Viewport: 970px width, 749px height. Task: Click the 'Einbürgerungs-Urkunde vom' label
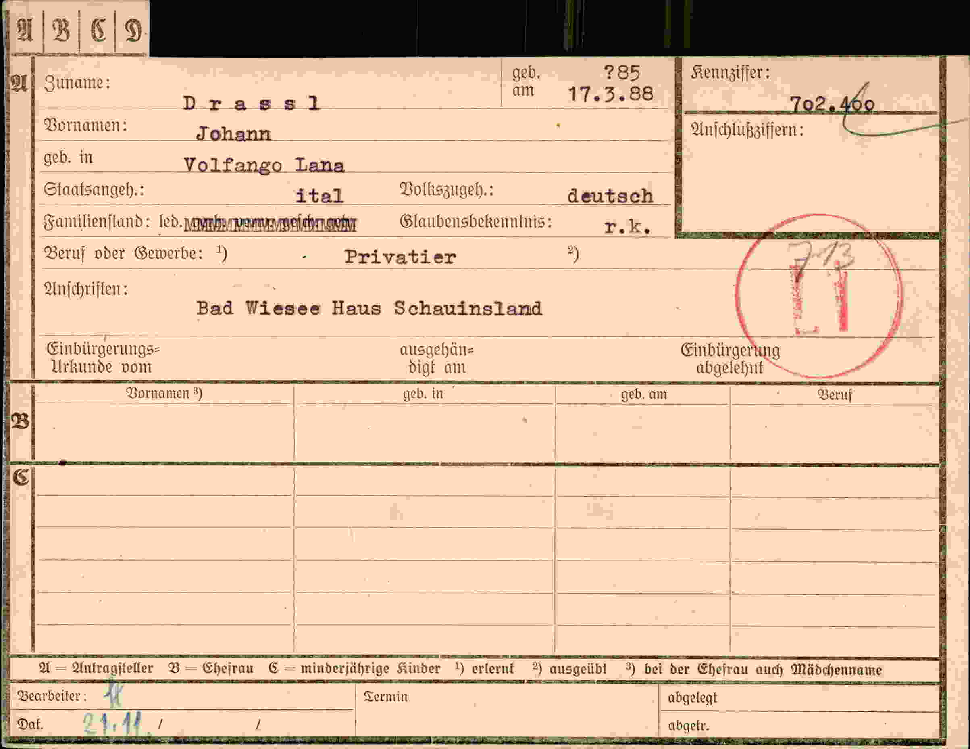point(103,358)
